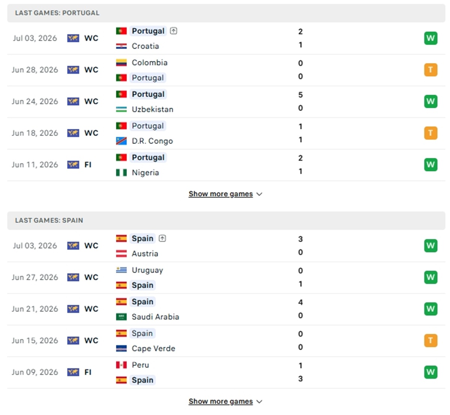
Task: Click the chevron beside Portugal's Show more games
Action: pyautogui.click(x=259, y=194)
